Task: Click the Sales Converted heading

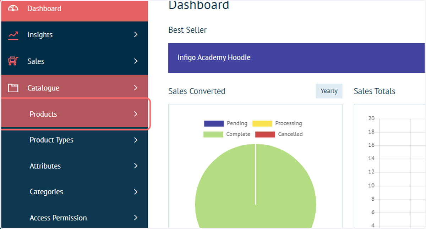Action: pyautogui.click(x=197, y=91)
